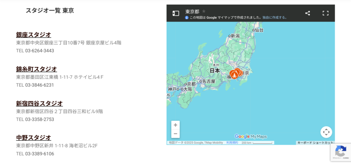This screenshot has height=165, width=351.
Task: Click the orange studio marker near Tokyo
Action: click(x=234, y=75)
